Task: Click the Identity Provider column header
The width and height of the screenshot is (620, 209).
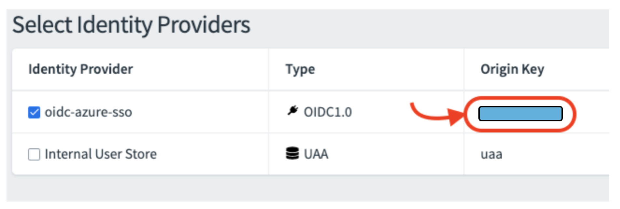Action: [81, 69]
